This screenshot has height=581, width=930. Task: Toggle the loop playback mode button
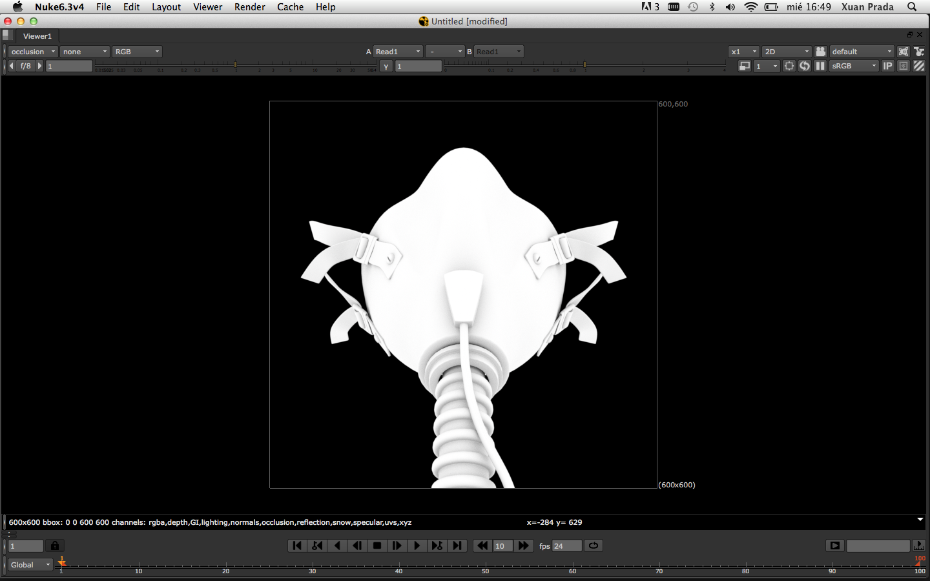point(594,546)
